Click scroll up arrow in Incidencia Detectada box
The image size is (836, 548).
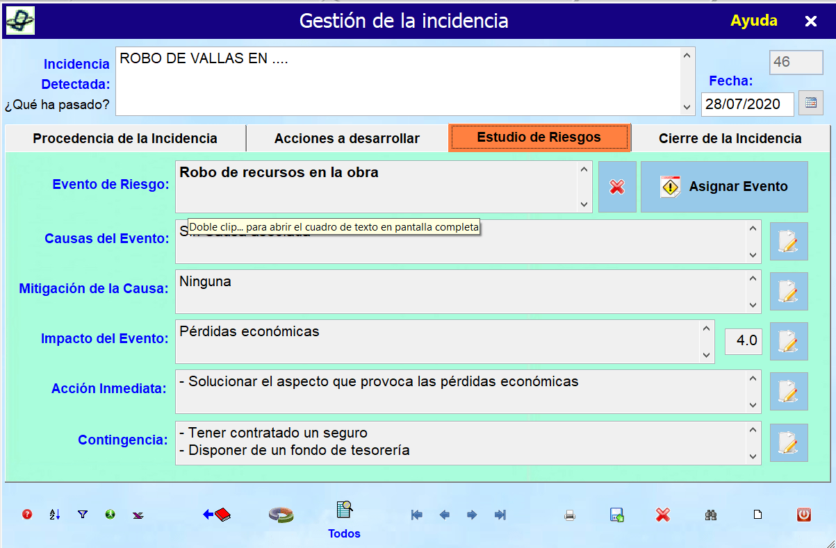pos(687,56)
